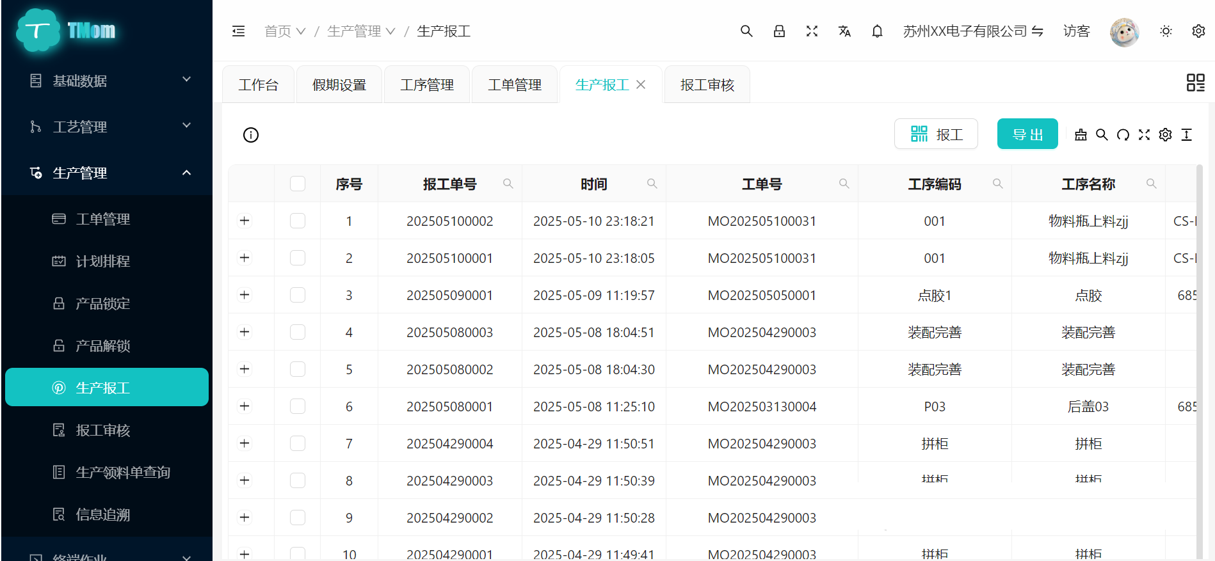The height and width of the screenshot is (561, 1215).
Task: Tick the checkbox for row 1
Action: (x=298, y=221)
